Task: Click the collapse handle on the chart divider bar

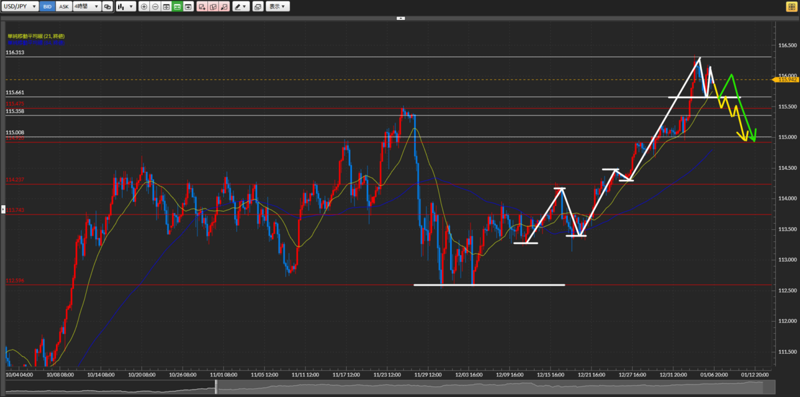Action: (400, 18)
